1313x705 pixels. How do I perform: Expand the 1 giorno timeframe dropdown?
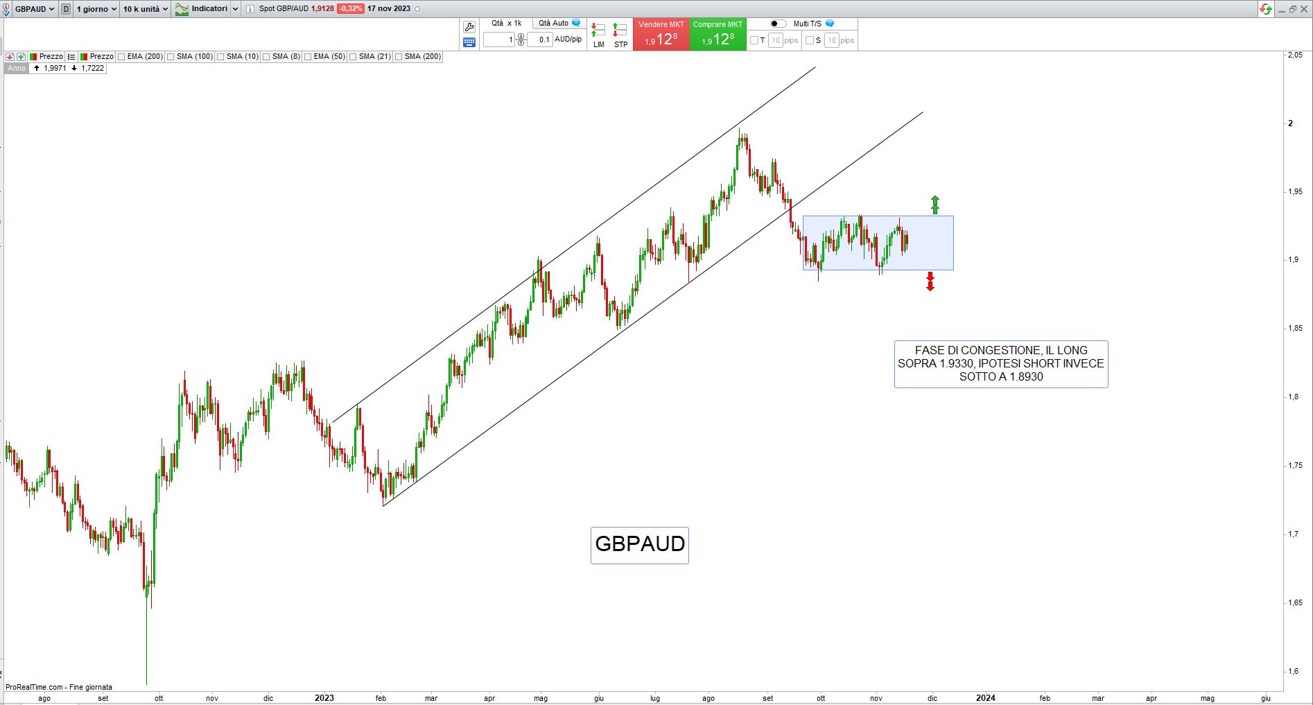point(96,9)
